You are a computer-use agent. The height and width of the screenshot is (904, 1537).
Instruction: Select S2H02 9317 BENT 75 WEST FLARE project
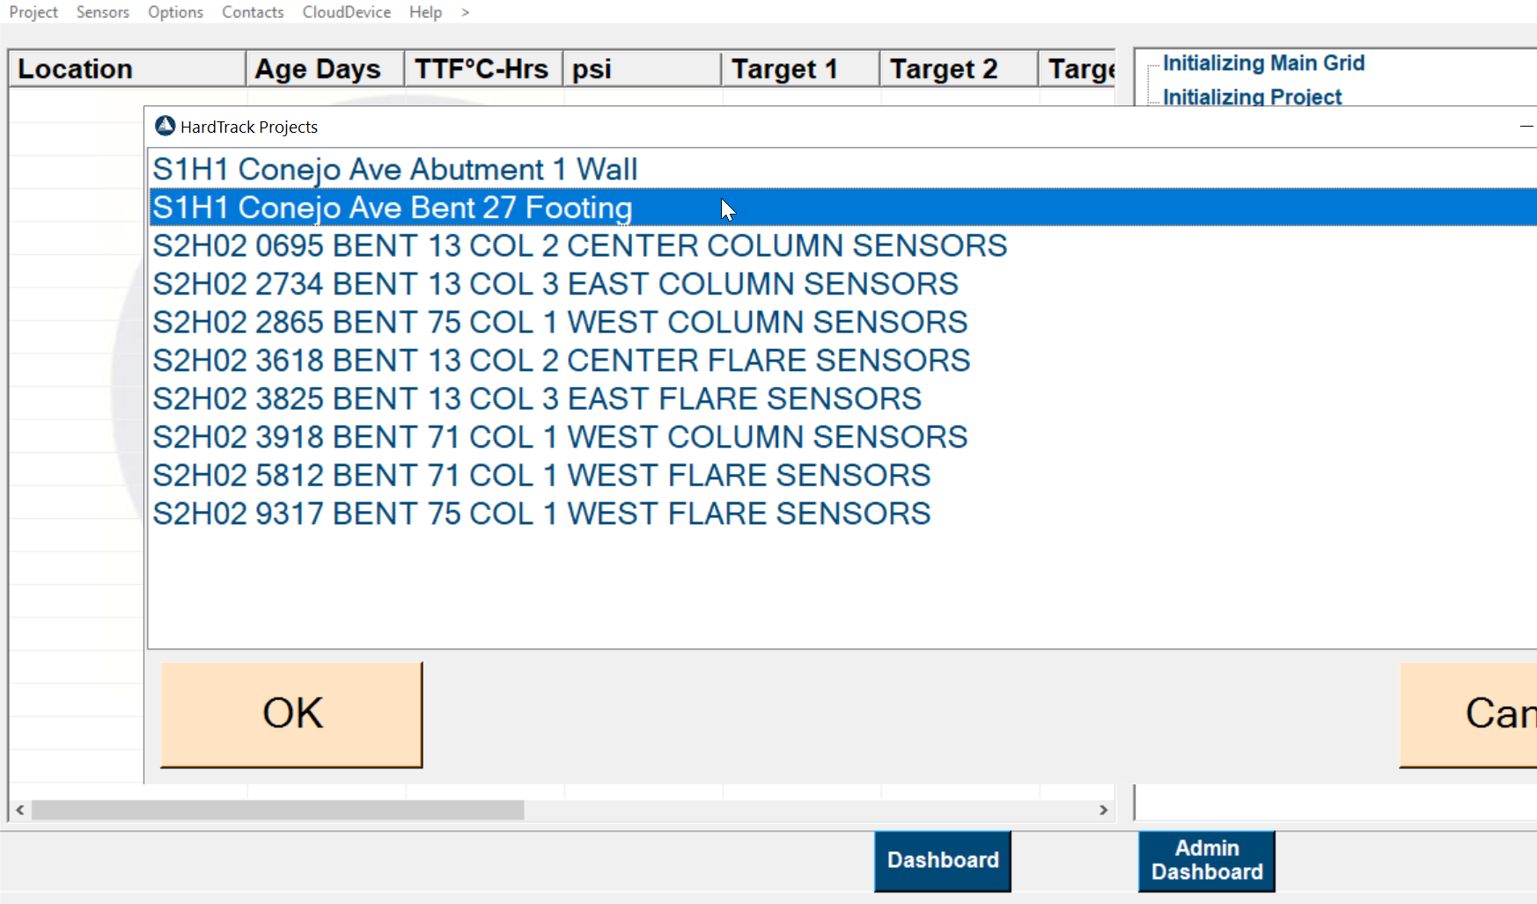[x=541, y=514]
